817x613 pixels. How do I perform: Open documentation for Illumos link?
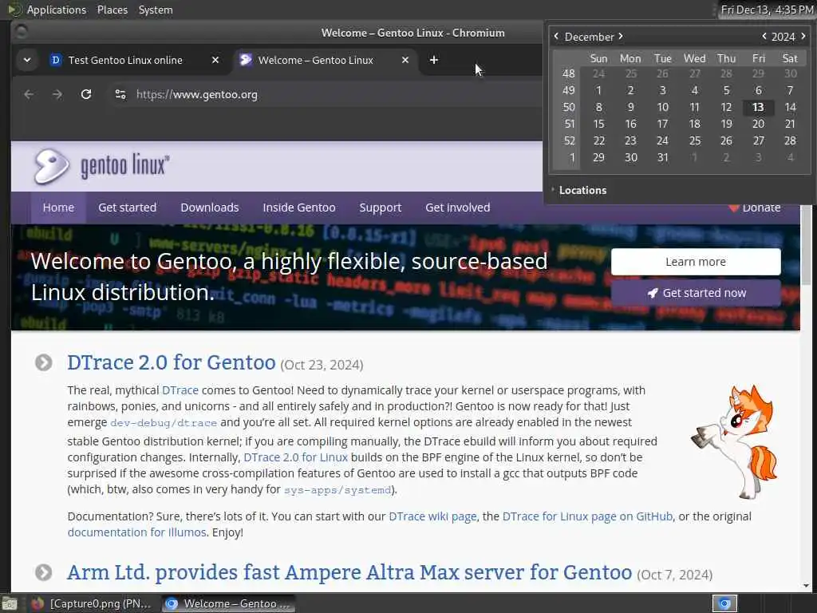pos(136,532)
